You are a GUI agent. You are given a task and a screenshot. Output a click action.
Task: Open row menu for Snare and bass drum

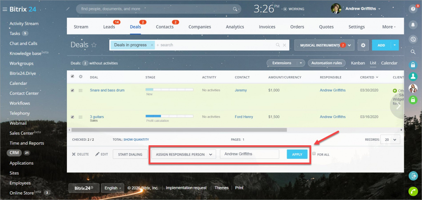tap(80, 91)
